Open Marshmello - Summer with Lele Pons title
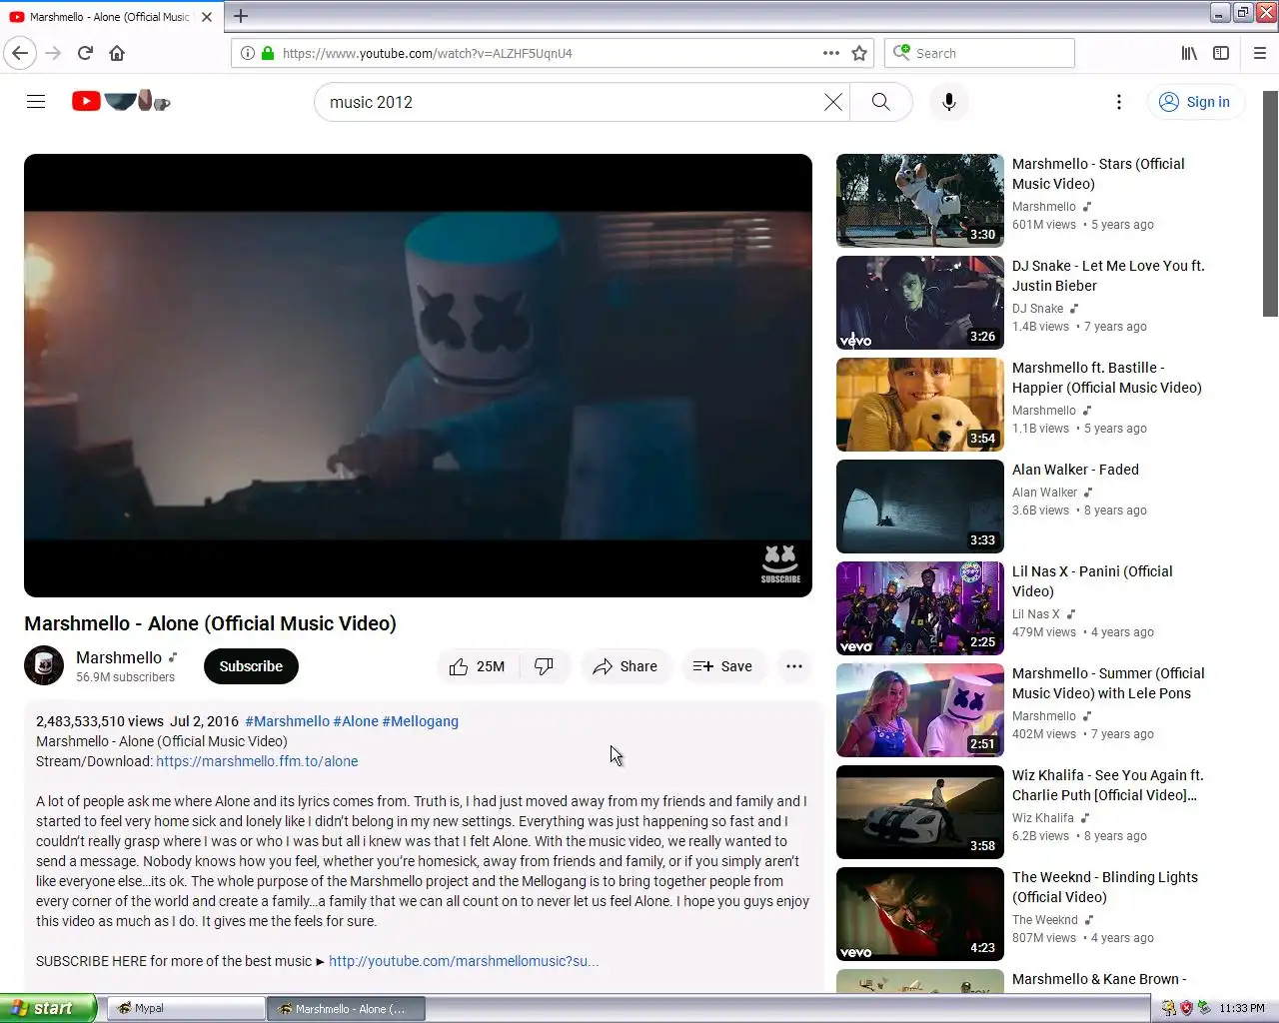 (1108, 683)
